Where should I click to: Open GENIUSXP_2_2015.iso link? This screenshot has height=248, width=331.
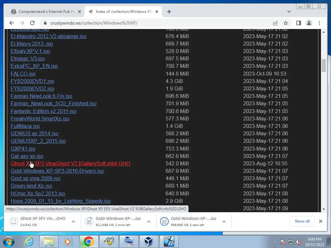(x=38, y=141)
